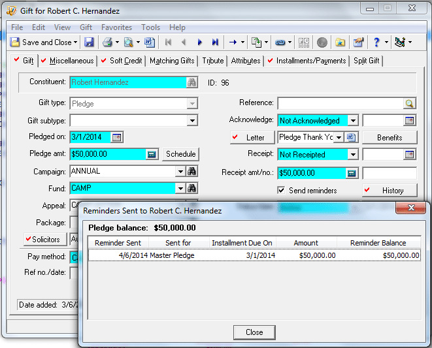Click the printer icon in toolbar
The image size is (432, 348).
(107, 42)
